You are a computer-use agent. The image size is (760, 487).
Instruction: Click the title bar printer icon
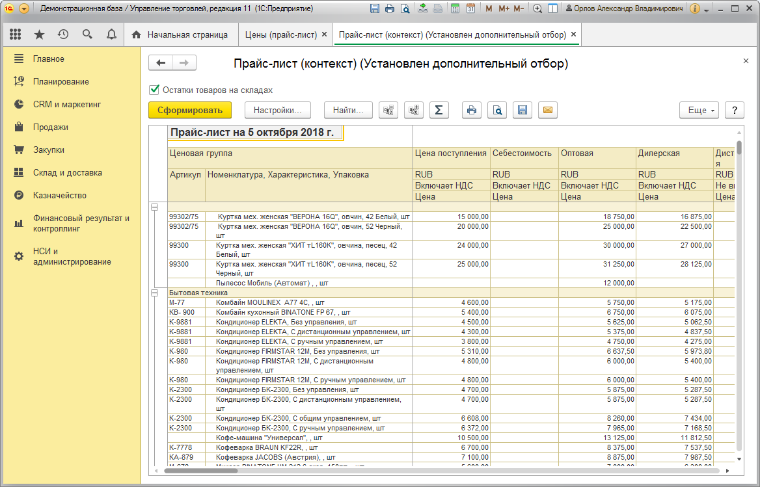point(390,8)
